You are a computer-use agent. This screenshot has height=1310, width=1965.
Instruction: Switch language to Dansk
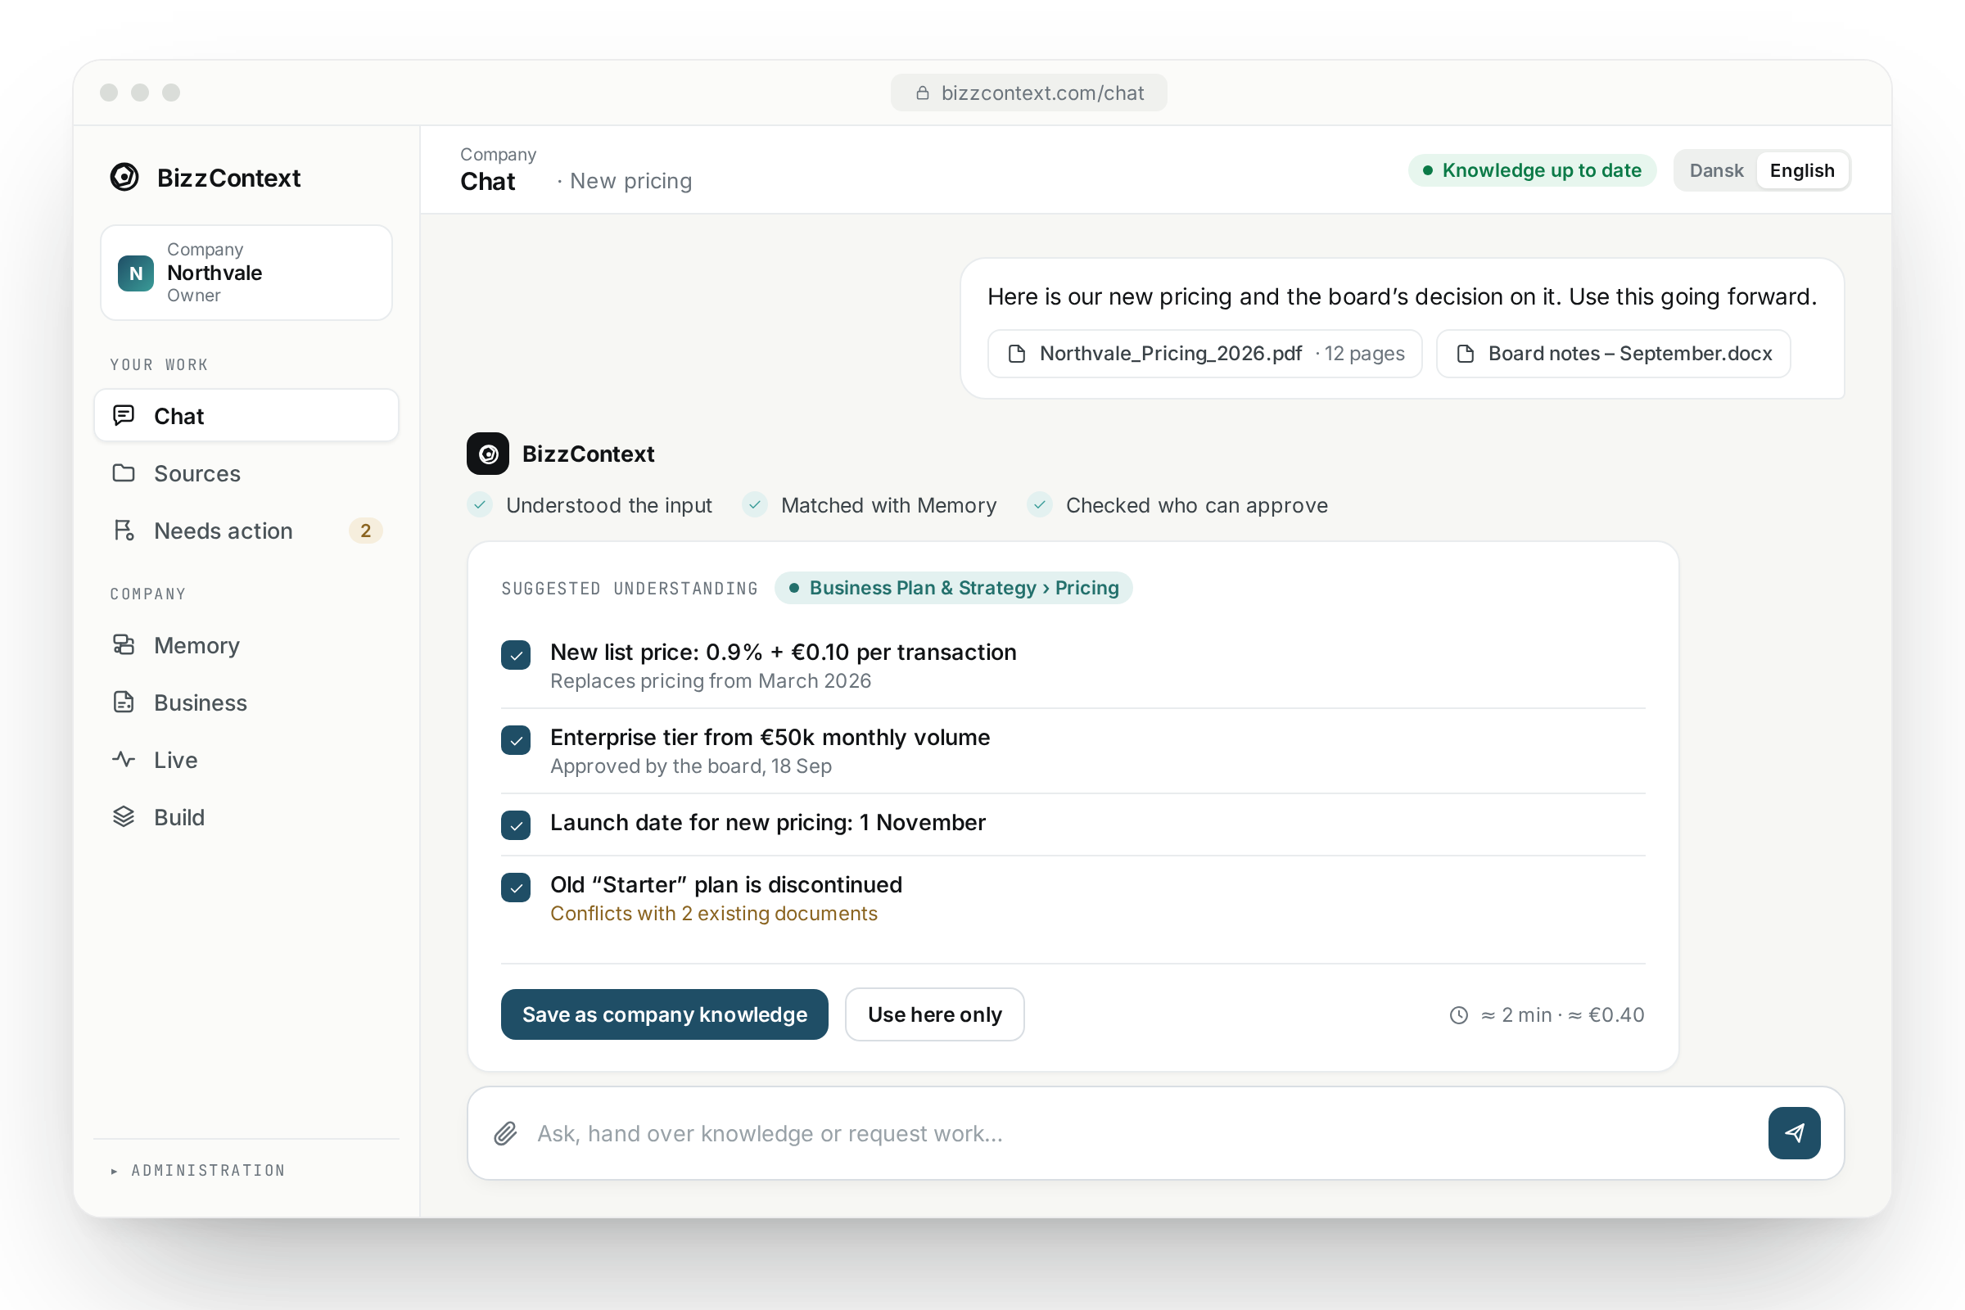(1716, 170)
